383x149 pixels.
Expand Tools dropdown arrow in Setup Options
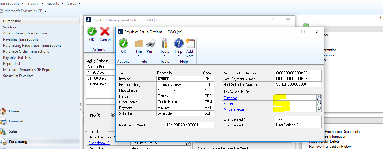(165, 56)
